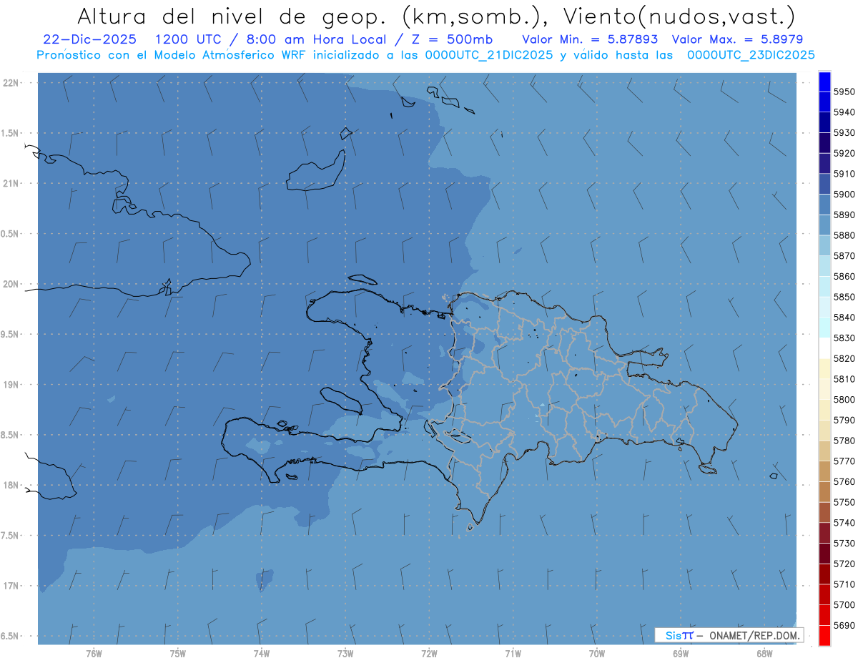This screenshot has width=858, height=663.
Task: Click the '5690' color bar value
Action: pos(844,625)
